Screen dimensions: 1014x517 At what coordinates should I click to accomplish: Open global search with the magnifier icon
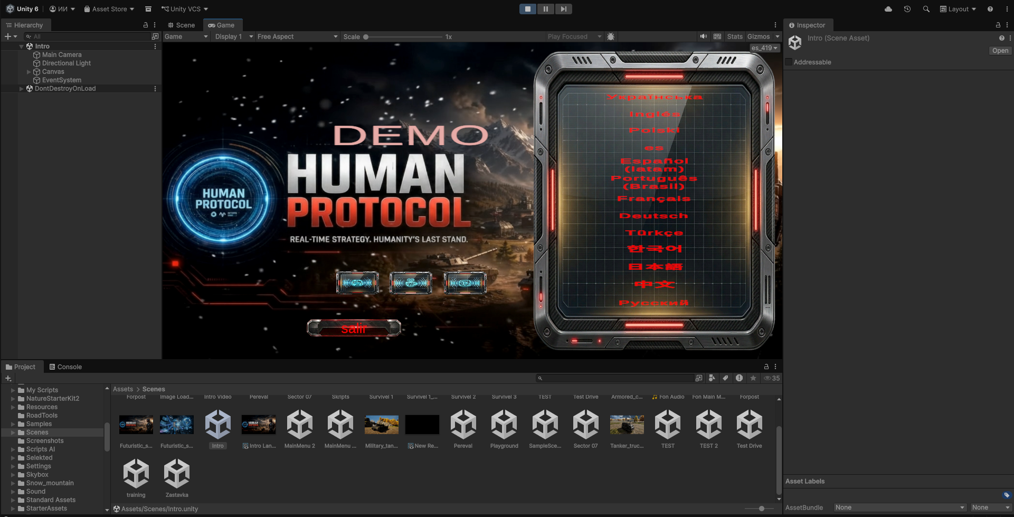click(926, 9)
